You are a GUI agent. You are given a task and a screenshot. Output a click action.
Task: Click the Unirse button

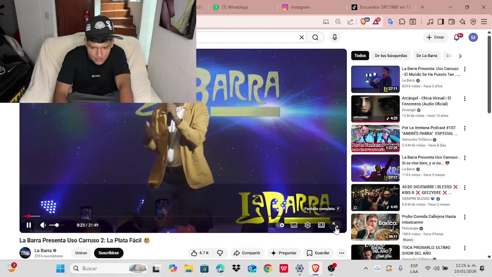click(81, 253)
